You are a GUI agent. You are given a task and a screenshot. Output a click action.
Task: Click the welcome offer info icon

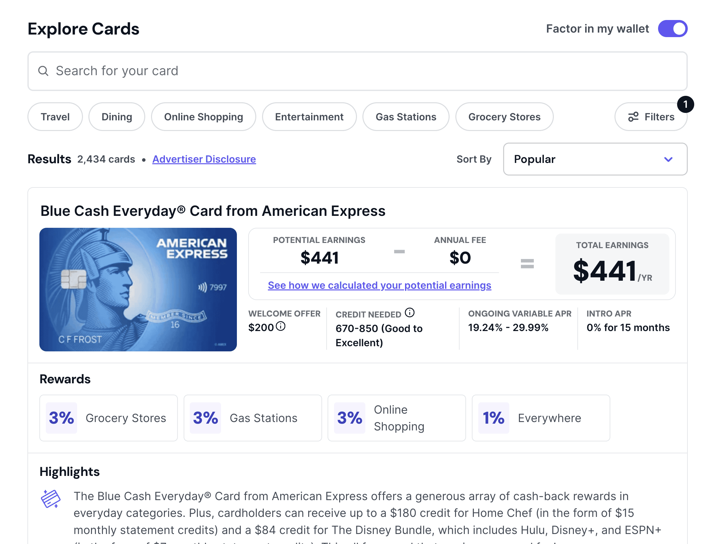pos(281,326)
